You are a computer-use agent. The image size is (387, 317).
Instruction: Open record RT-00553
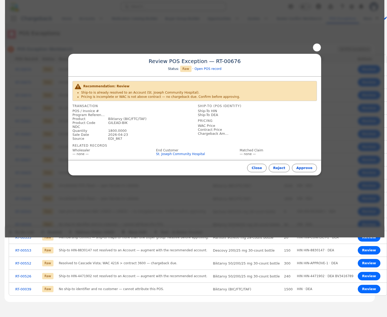23,250
